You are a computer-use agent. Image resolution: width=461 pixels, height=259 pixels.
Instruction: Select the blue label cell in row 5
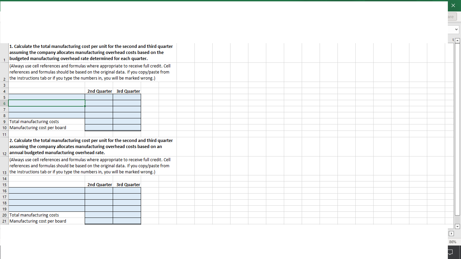[x=47, y=97]
